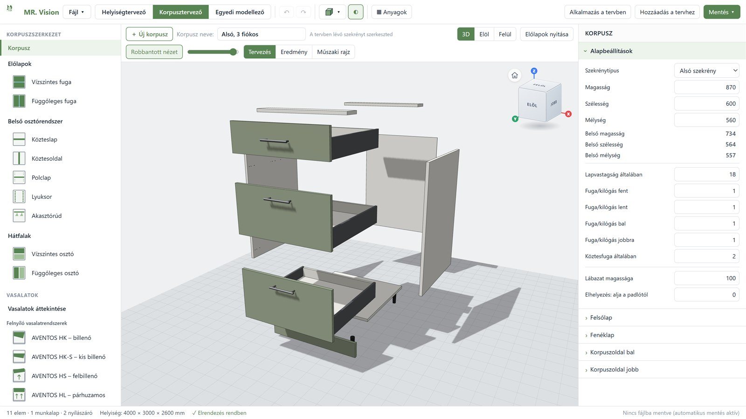Toggle the contrast display mode button
The image size is (746, 419).
click(356, 12)
